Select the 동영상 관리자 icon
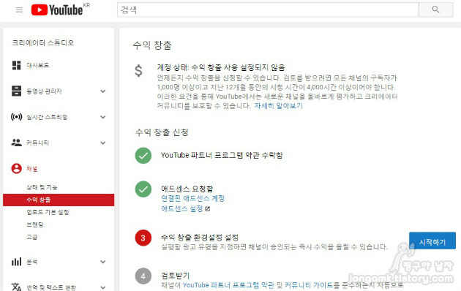Screen dimensions: 461x291 [16, 91]
